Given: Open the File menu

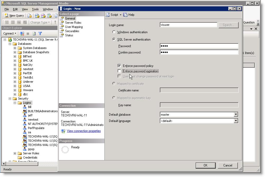Looking at the screenshot, I should [x=7, y=9].
